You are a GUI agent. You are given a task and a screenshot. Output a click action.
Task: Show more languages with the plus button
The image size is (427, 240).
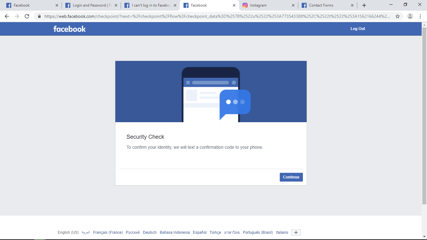pyautogui.click(x=296, y=232)
